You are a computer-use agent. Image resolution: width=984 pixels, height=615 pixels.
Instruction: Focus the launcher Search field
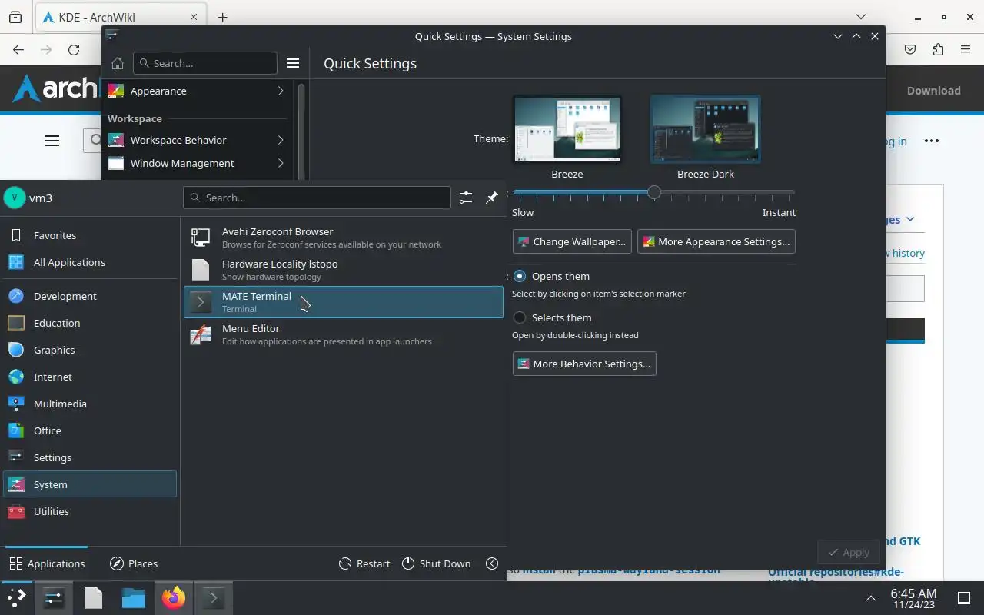[317, 198]
